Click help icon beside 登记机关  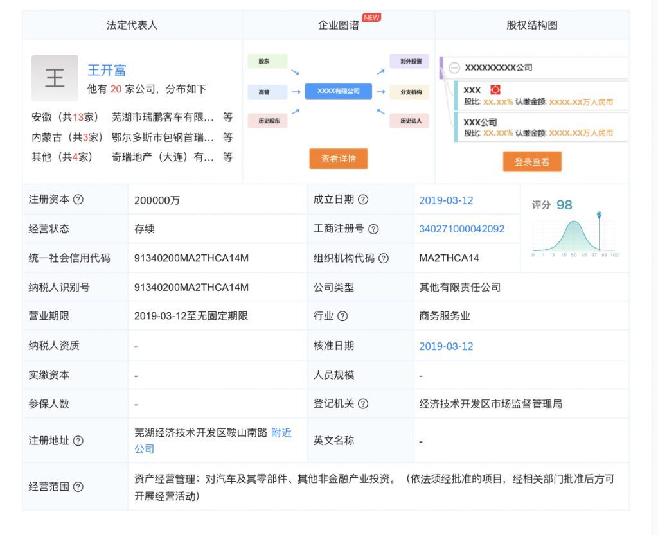363,404
